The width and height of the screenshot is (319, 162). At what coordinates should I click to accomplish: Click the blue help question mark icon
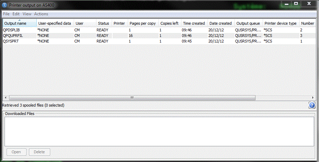click(x=312, y=105)
